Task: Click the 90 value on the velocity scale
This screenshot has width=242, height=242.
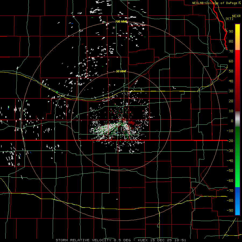Action: click(x=231, y=31)
